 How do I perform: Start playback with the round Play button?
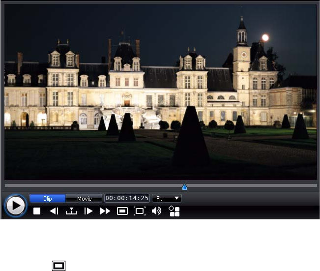(16, 206)
